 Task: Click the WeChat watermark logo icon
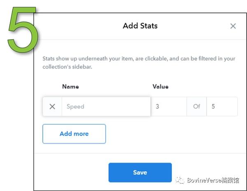[x=179, y=180]
